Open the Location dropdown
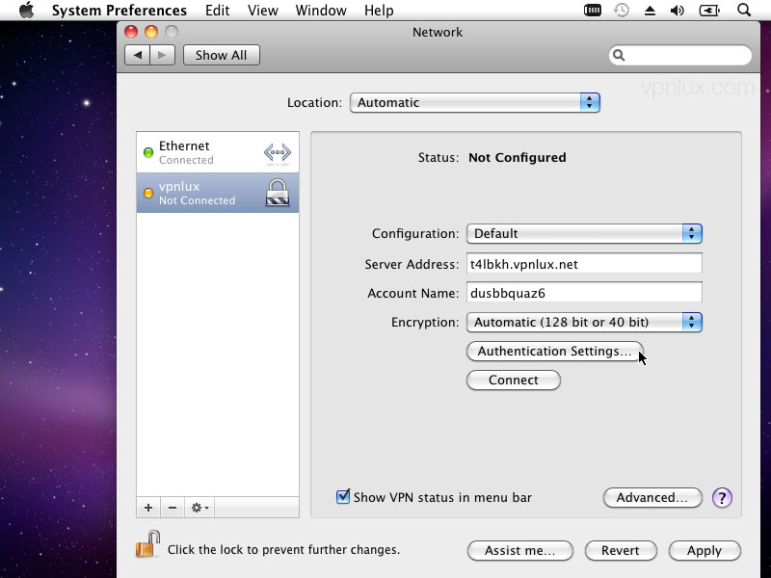 click(474, 103)
